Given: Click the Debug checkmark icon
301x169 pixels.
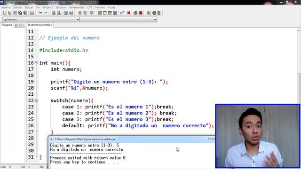Looking at the screenshot, I should click(122, 13).
